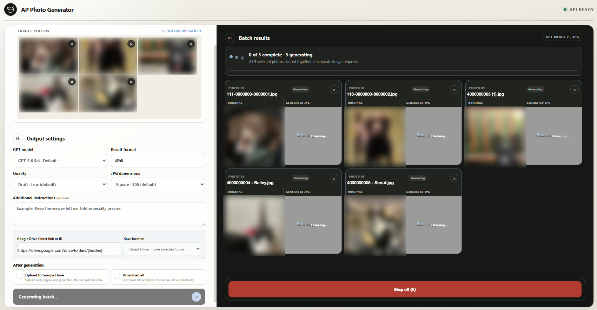Remove the fourth uploaded target photo
Screen dimensions: 597x310
72,82
